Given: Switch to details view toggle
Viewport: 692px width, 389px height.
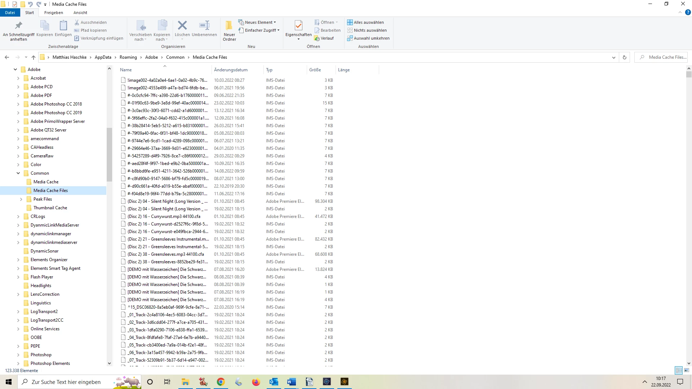Looking at the screenshot, I should click(679, 370).
